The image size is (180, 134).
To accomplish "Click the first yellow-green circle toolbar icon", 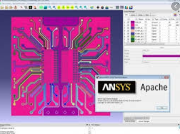I will tap(59, 8).
